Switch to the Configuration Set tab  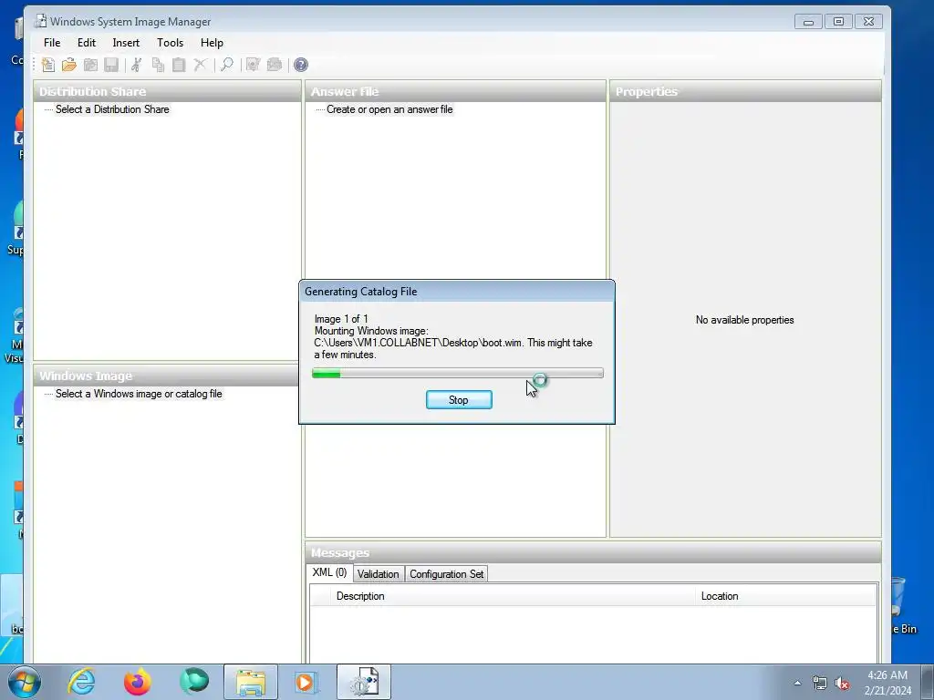446,574
